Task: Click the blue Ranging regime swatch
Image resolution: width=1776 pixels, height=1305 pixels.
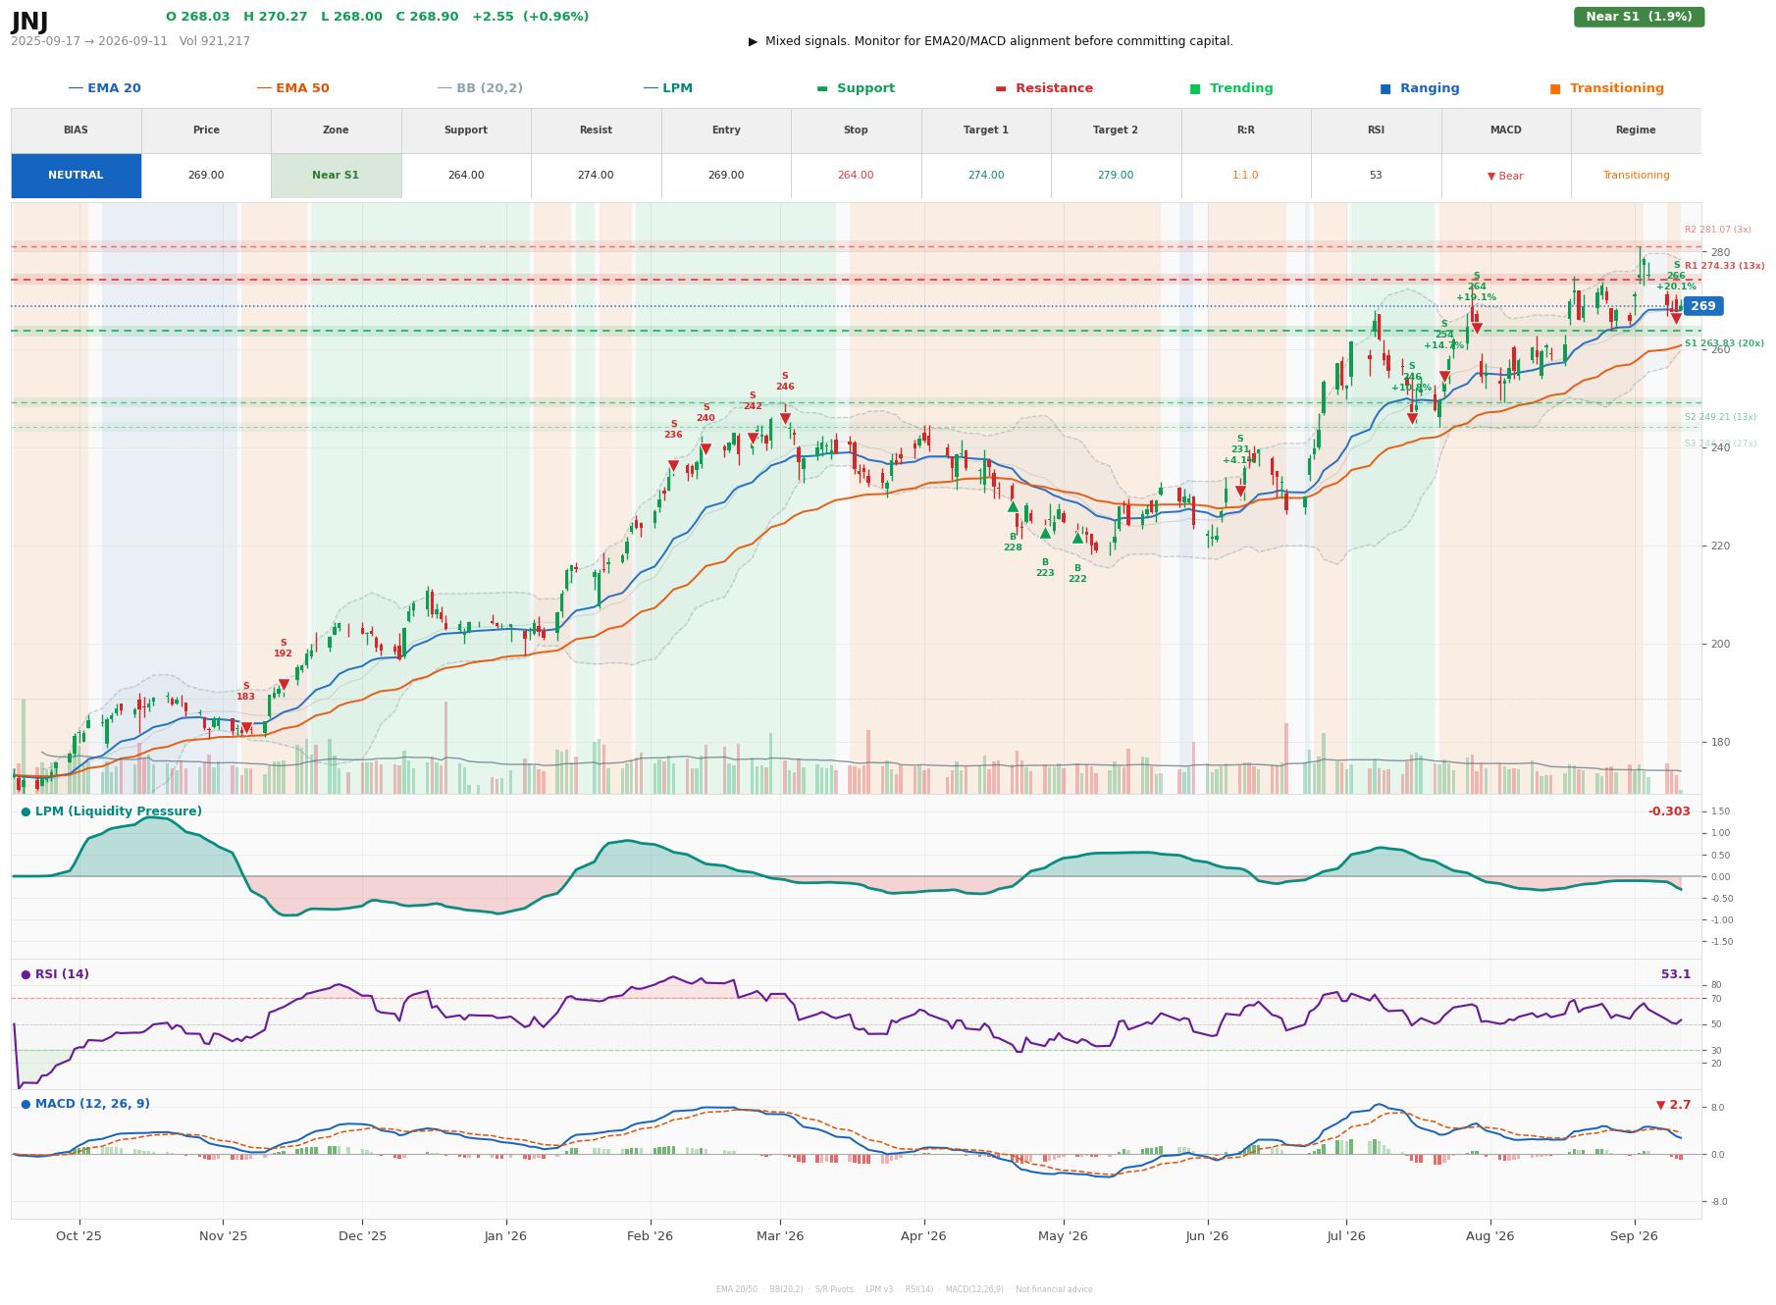Action: tap(1385, 88)
